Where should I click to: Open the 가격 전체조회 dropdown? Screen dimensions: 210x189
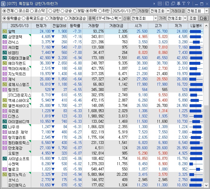point(185,18)
